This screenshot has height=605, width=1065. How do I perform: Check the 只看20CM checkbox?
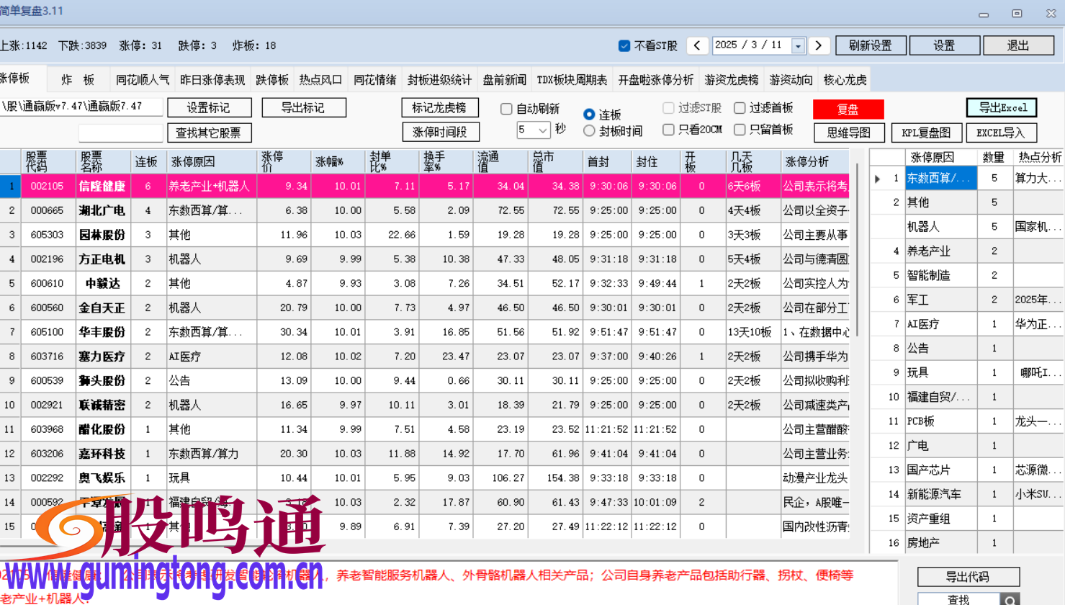pos(668,130)
